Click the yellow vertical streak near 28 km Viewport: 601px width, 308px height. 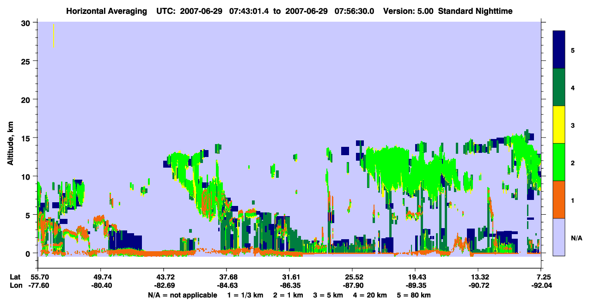pyautogui.click(x=54, y=36)
